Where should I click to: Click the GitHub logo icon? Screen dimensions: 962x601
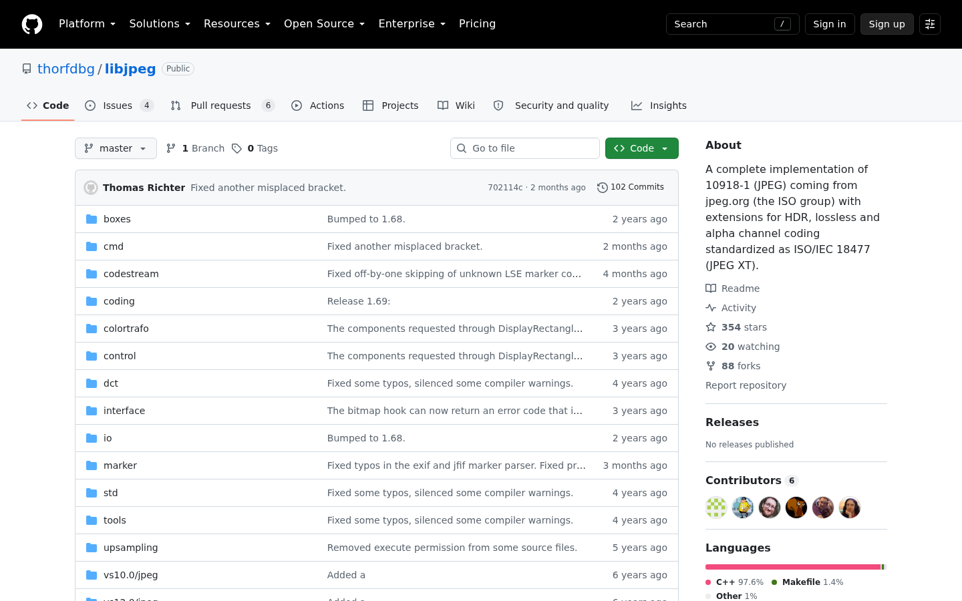click(x=32, y=24)
